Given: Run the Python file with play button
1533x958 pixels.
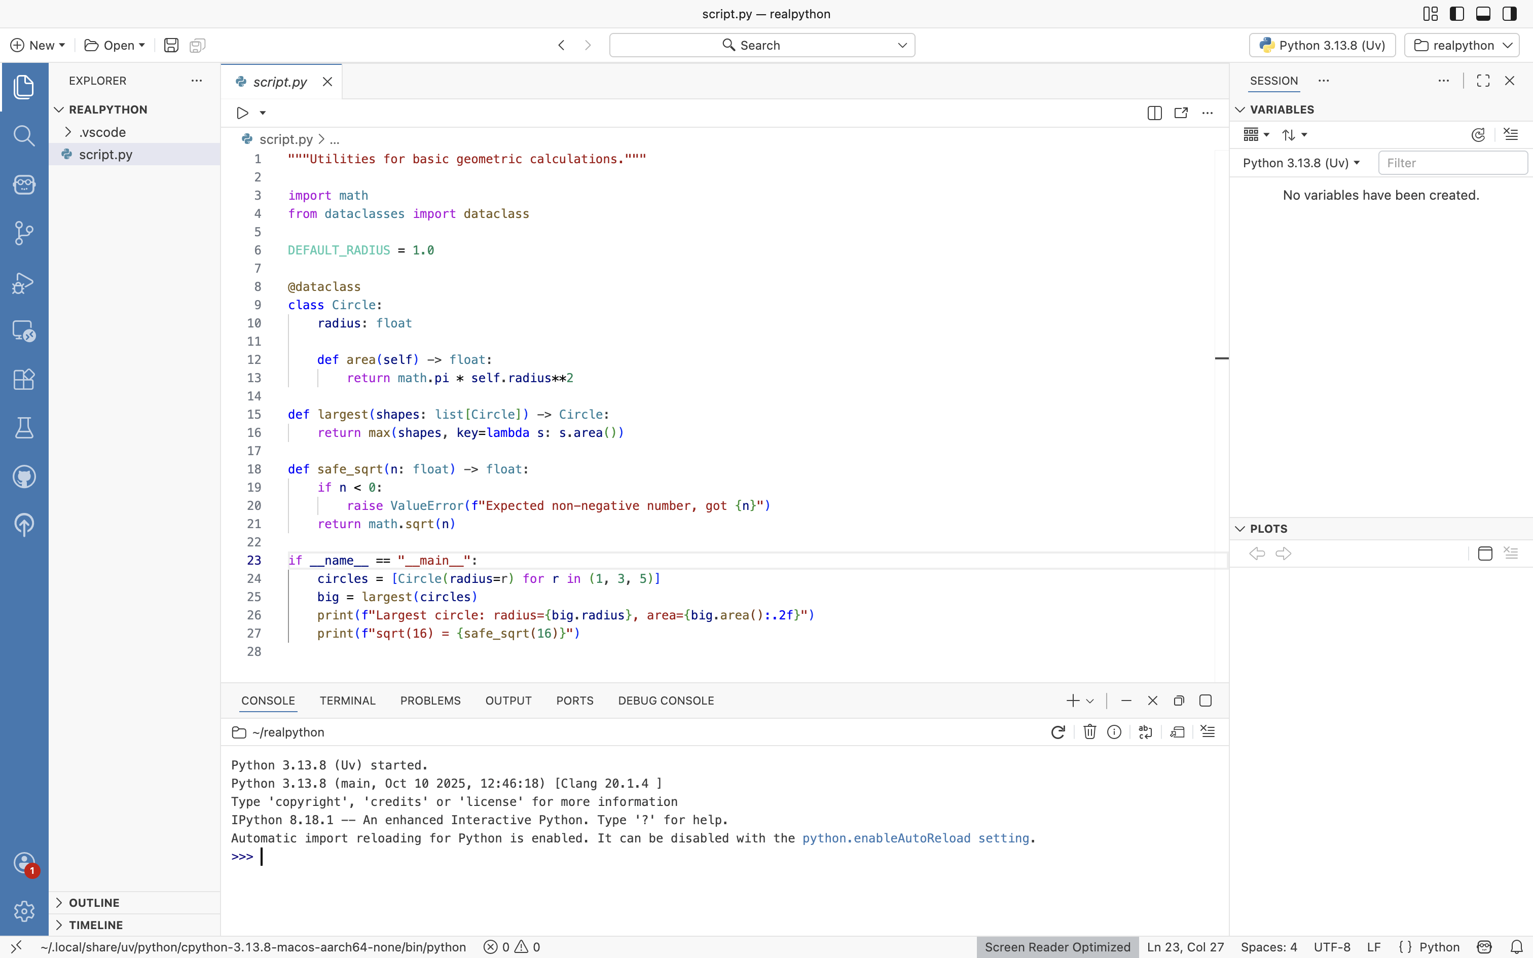Looking at the screenshot, I should click(242, 113).
